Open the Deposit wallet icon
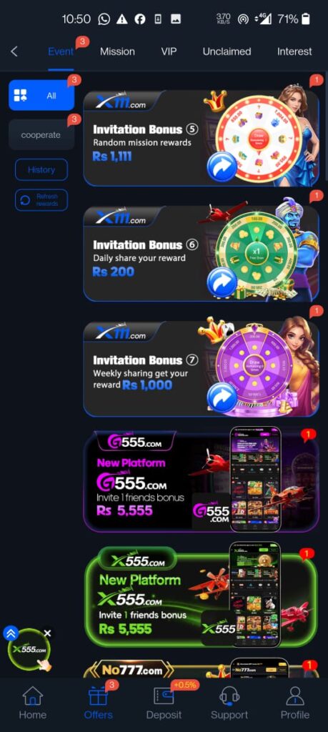328x732 pixels. [164, 696]
